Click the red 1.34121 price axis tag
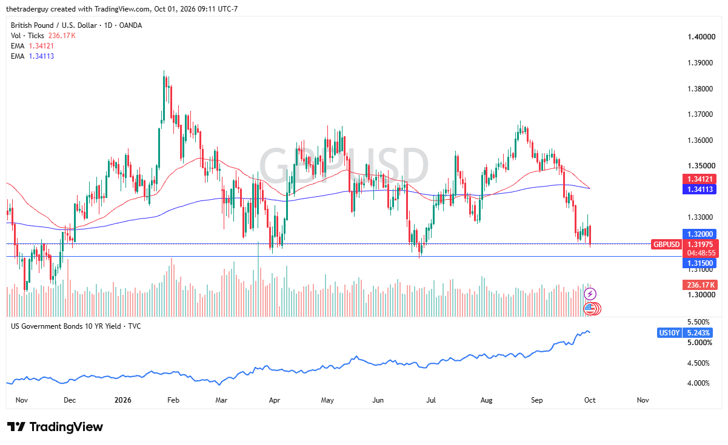 click(700, 179)
